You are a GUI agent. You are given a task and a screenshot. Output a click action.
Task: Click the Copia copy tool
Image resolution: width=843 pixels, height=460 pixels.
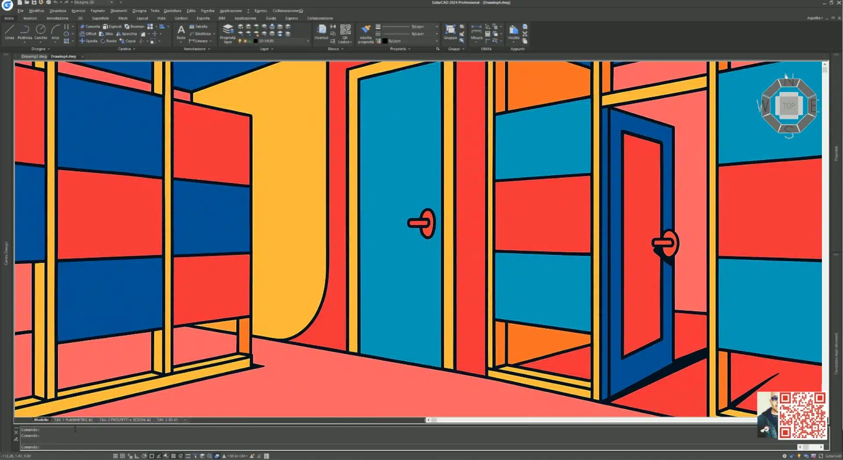[127, 41]
